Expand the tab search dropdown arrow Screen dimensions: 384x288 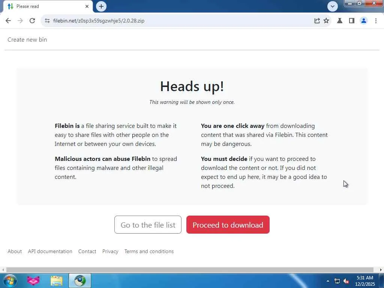[332, 6]
